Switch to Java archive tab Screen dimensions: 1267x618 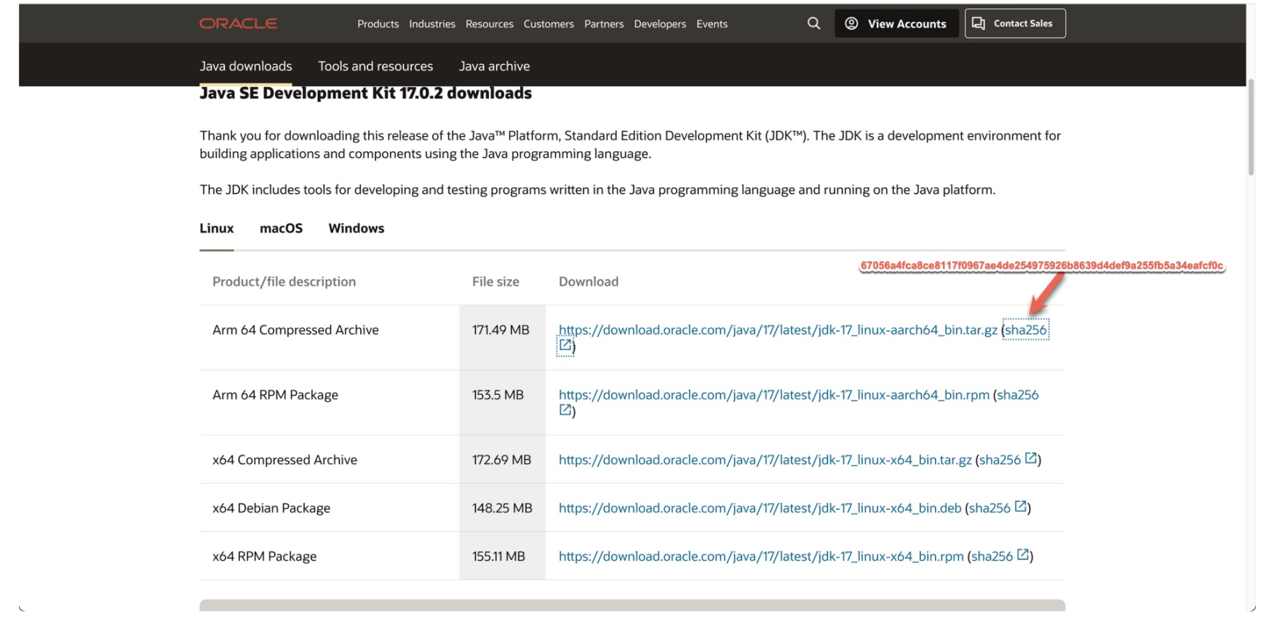[494, 66]
